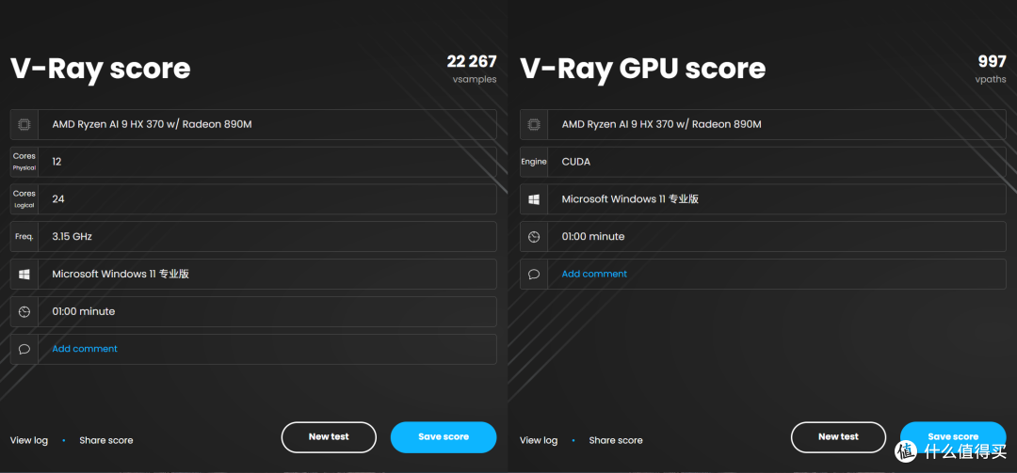
Task: Click the Windows logo icon in GPU score panel
Action: click(x=534, y=199)
